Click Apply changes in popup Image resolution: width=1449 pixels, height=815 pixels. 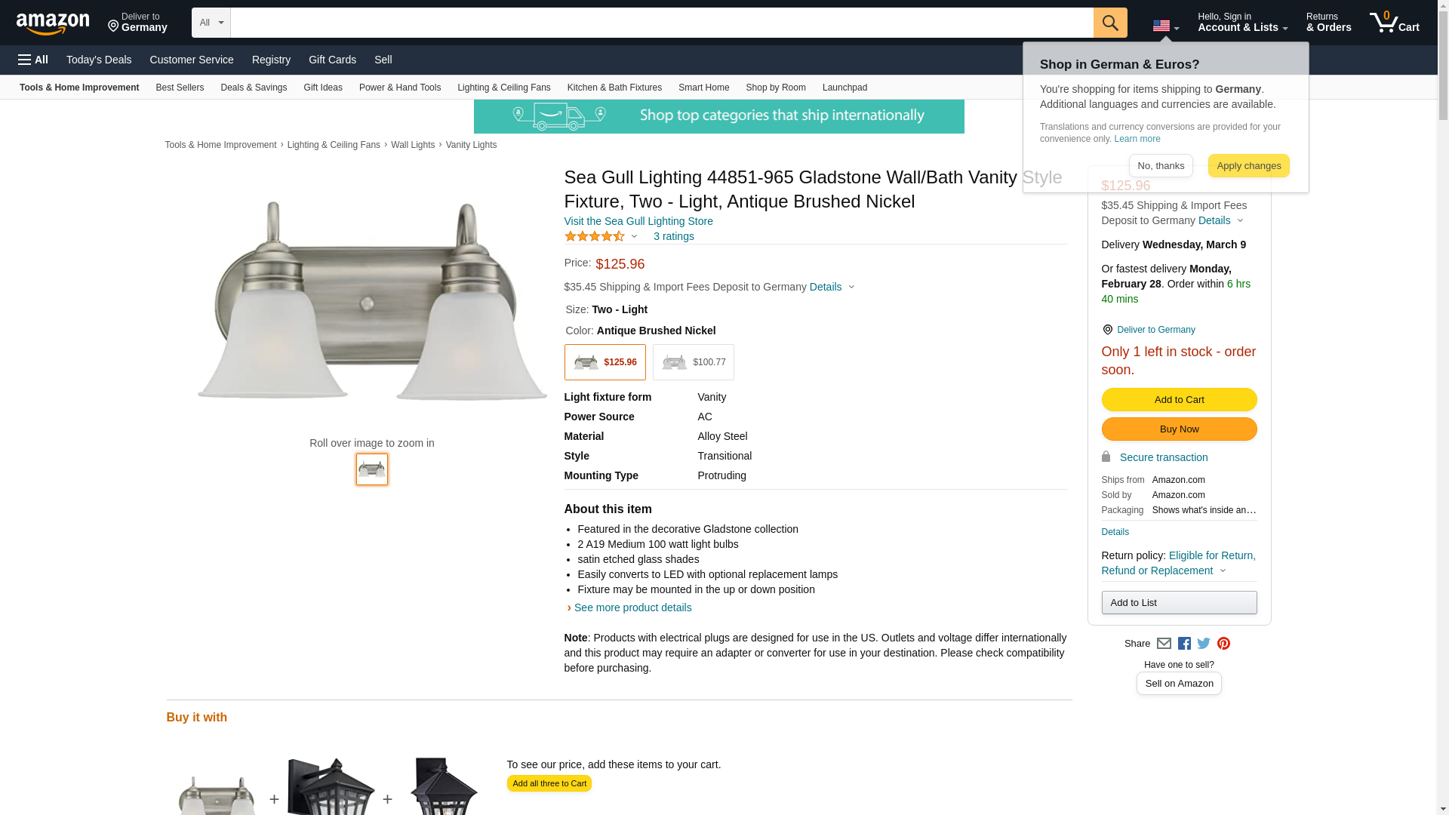[1248, 166]
